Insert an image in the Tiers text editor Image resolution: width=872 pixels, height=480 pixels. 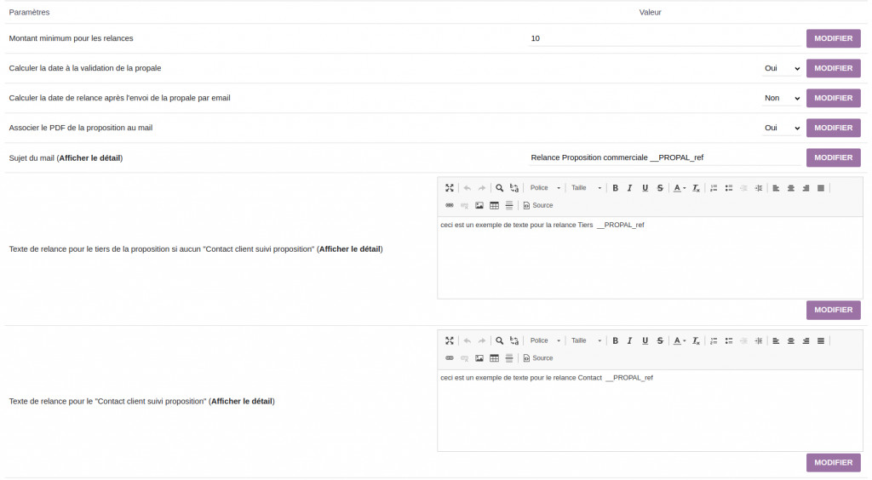click(479, 206)
